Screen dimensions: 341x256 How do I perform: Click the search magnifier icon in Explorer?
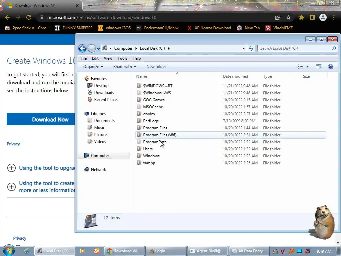[x=334, y=48]
